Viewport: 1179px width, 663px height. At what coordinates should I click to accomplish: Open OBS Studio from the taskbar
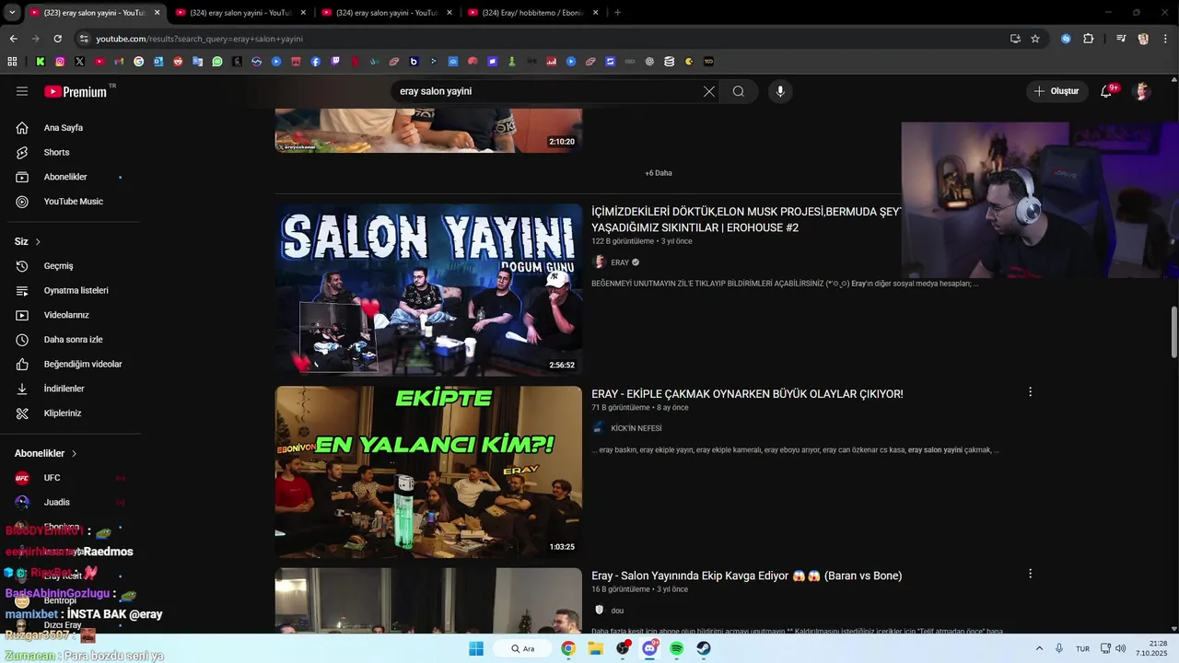point(624,648)
